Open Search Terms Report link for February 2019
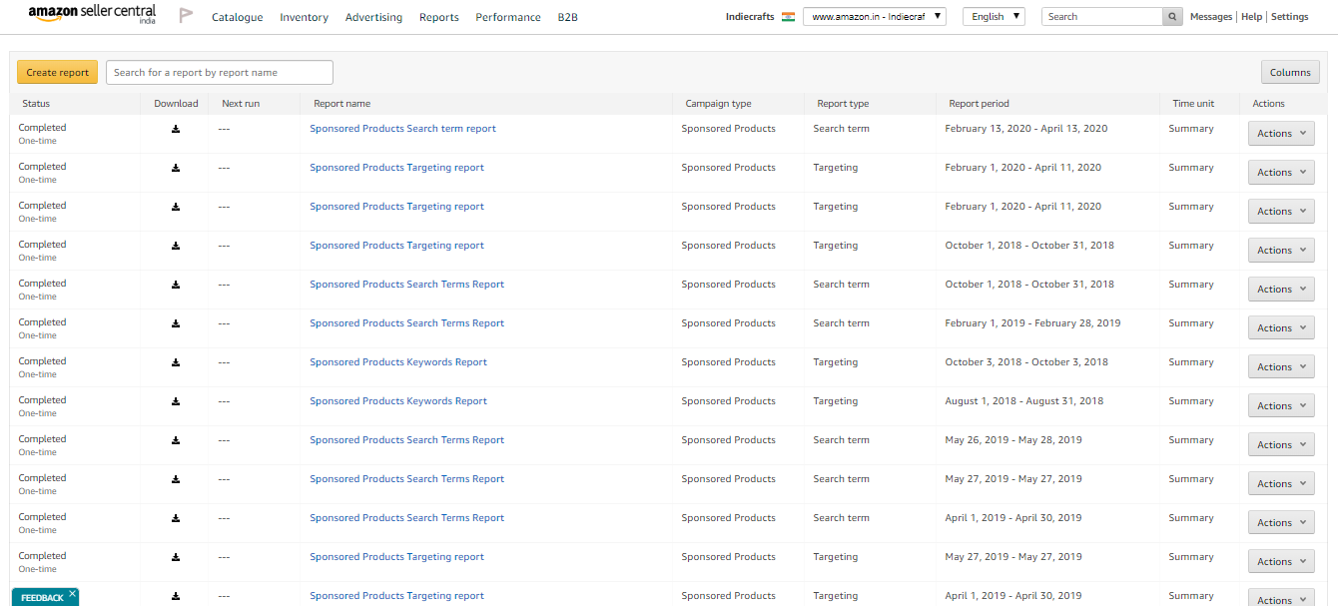The width and height of the screenshot is (1338, 606). pos(406,323)
